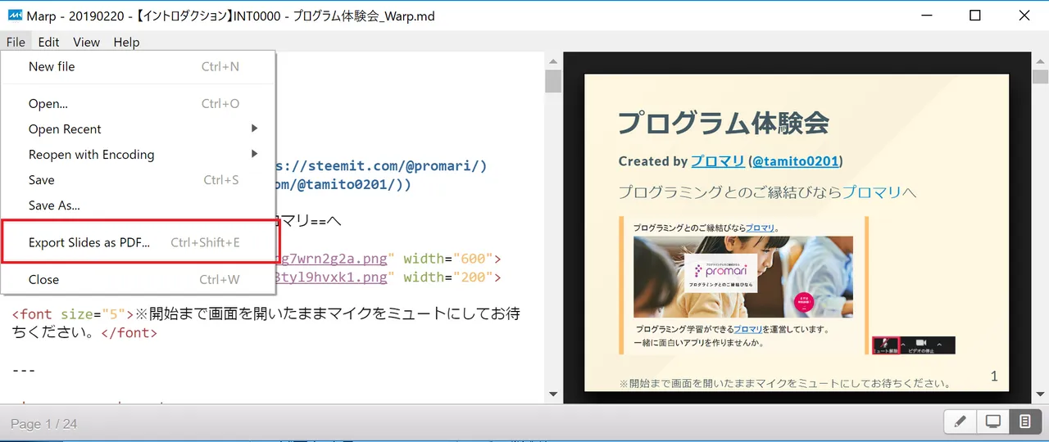Click the width="200" attribute text
Image resolution: width=1049 pixels, height=442 pixels.
point(447,277)
